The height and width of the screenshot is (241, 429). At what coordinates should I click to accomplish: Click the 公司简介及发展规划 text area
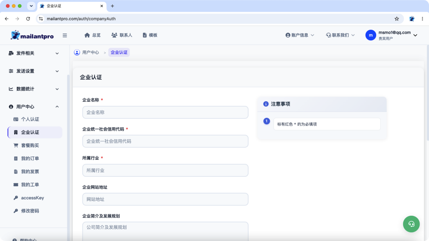click(165, 231)
